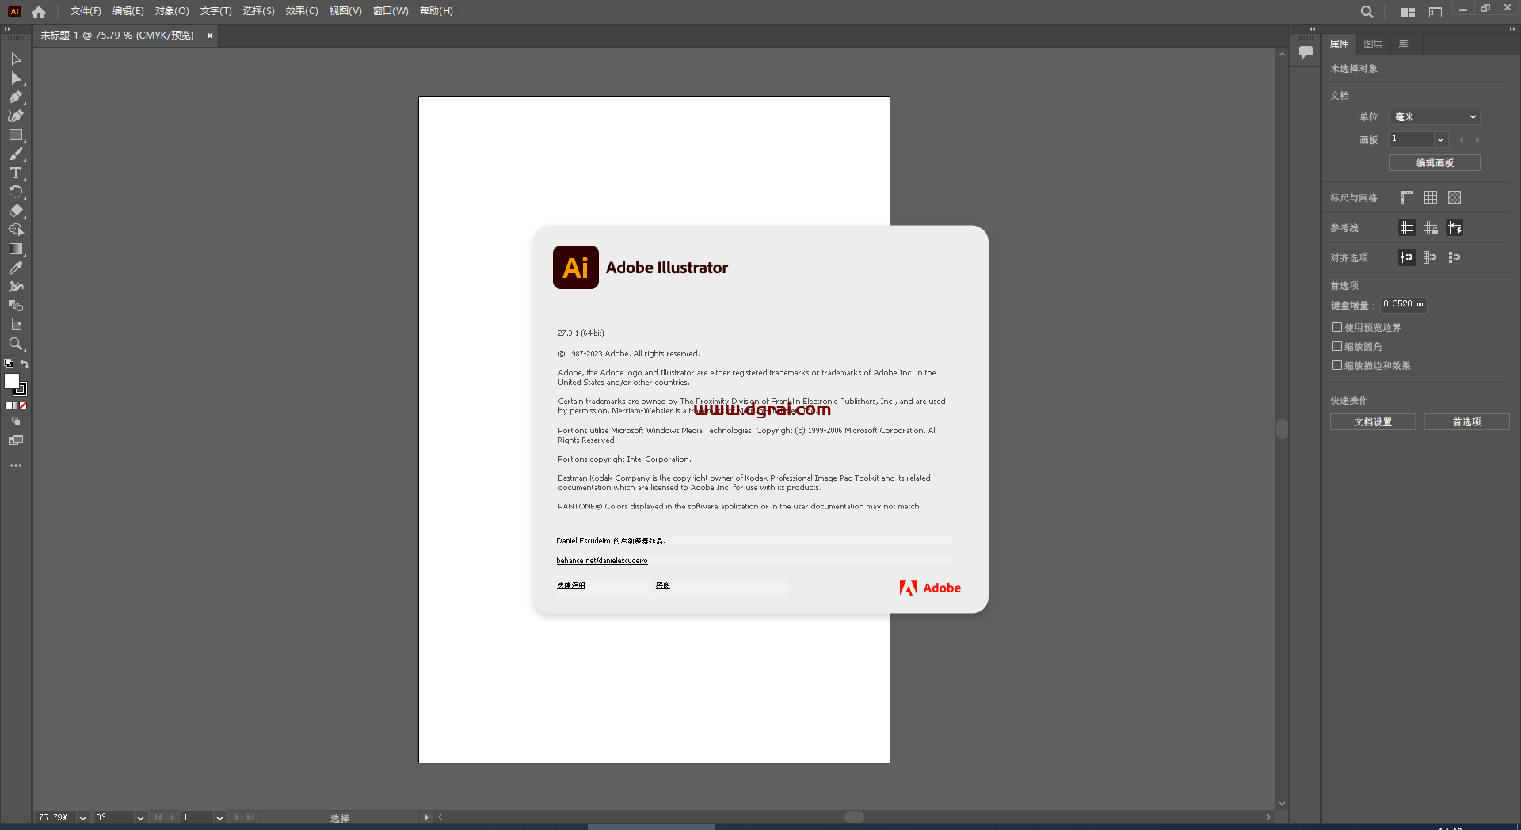Check the 缩放圆角 option
This screenshot has width=1521, height=830.
[x=1337, y=346]
